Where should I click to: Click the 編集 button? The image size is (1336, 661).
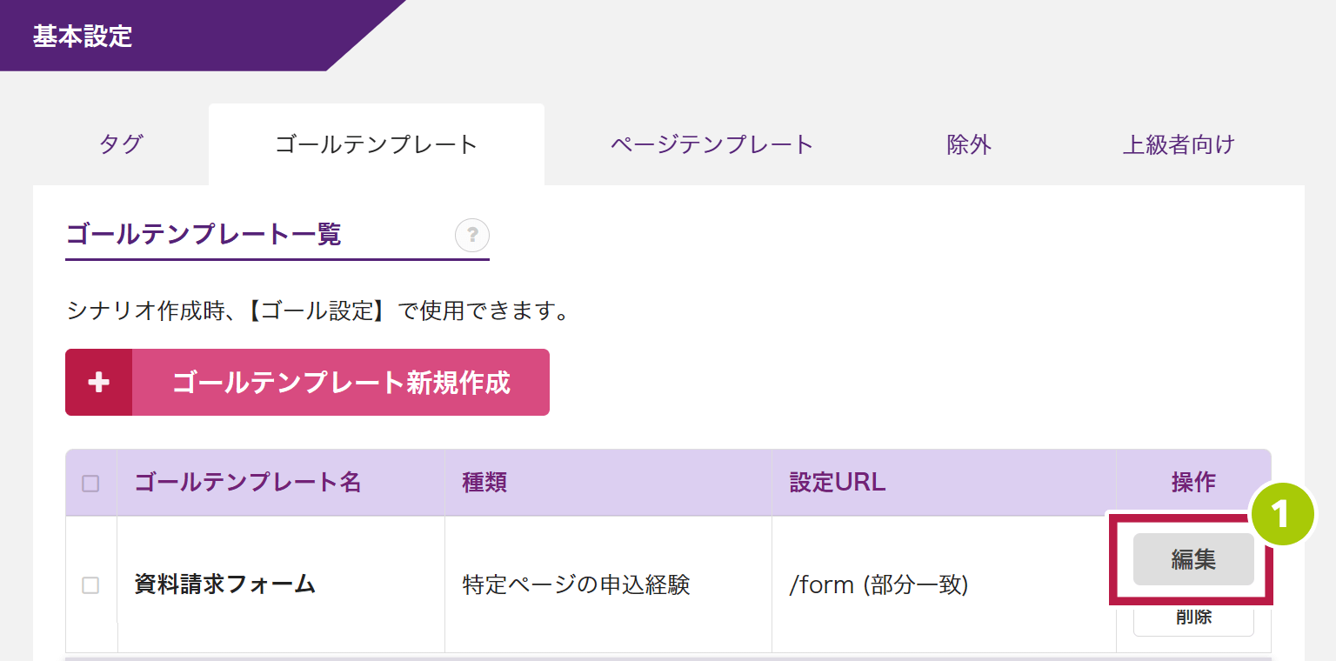pyautogui.click(x=1193, y=559)
